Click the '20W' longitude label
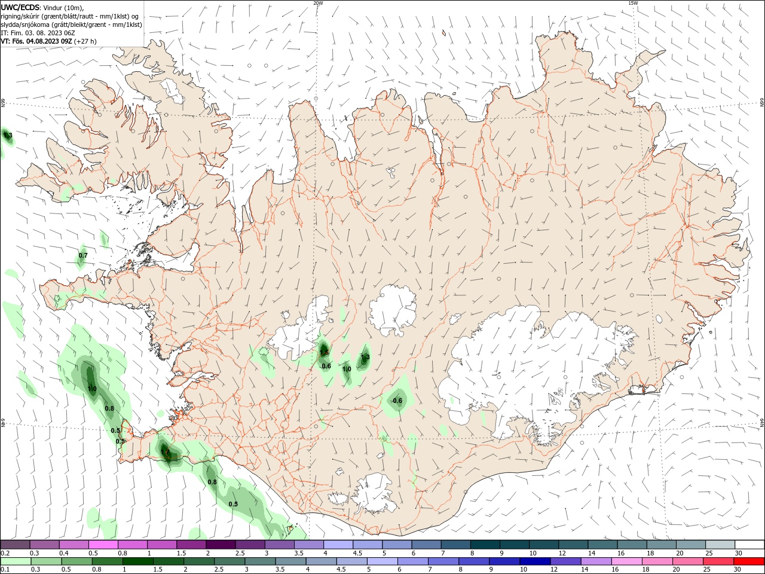 318,3
